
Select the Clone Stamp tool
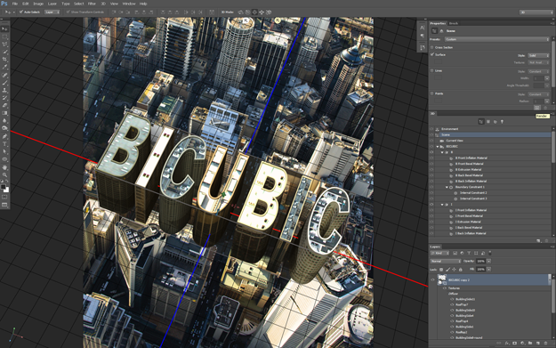pos(4,90)
